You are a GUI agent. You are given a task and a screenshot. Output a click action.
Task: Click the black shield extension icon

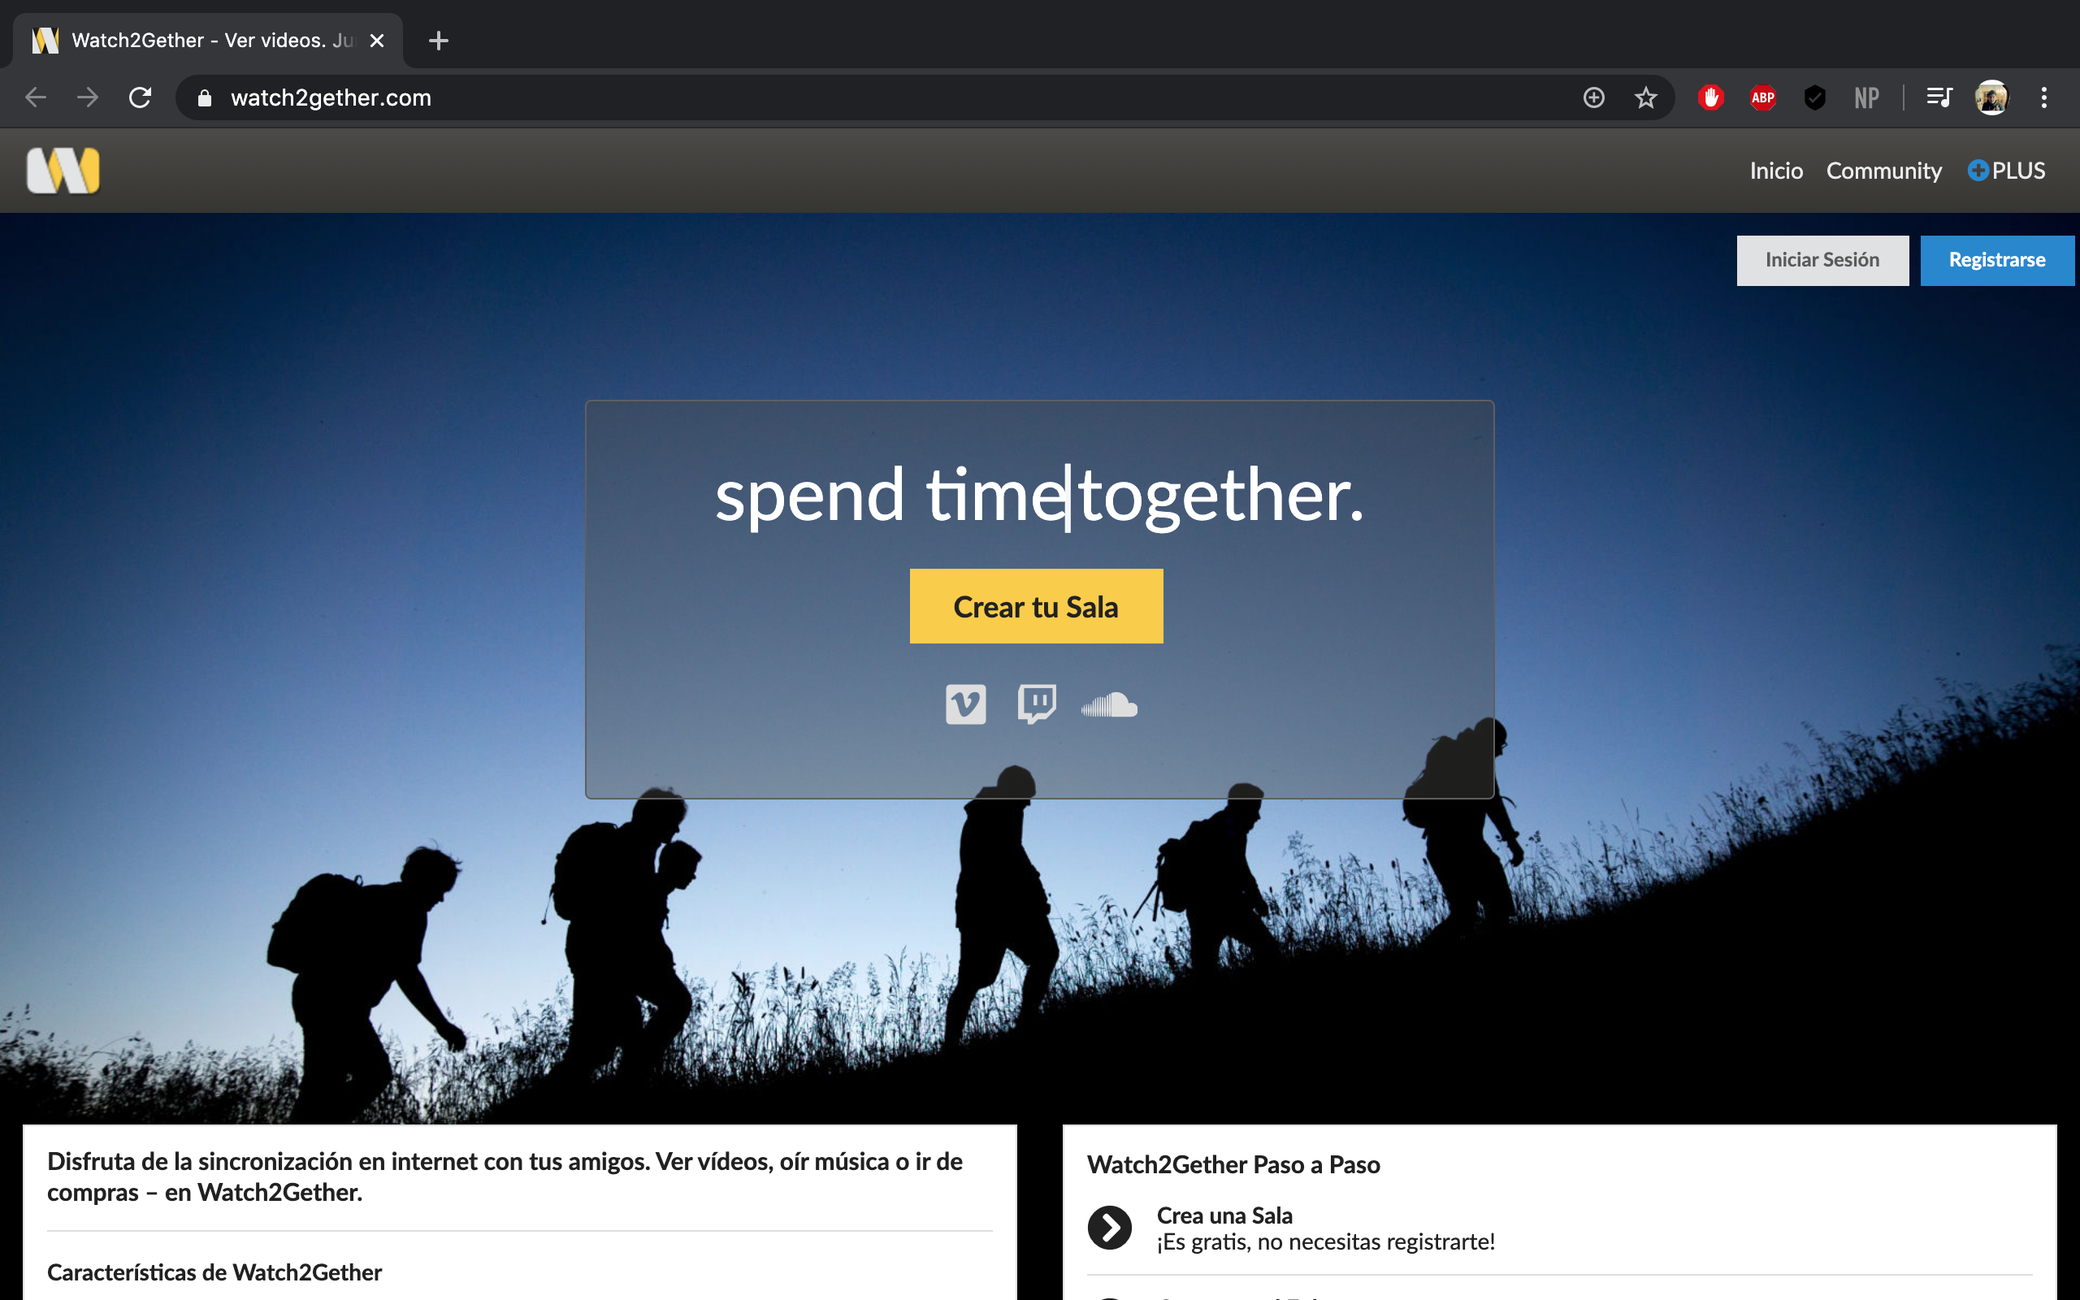1814,98
